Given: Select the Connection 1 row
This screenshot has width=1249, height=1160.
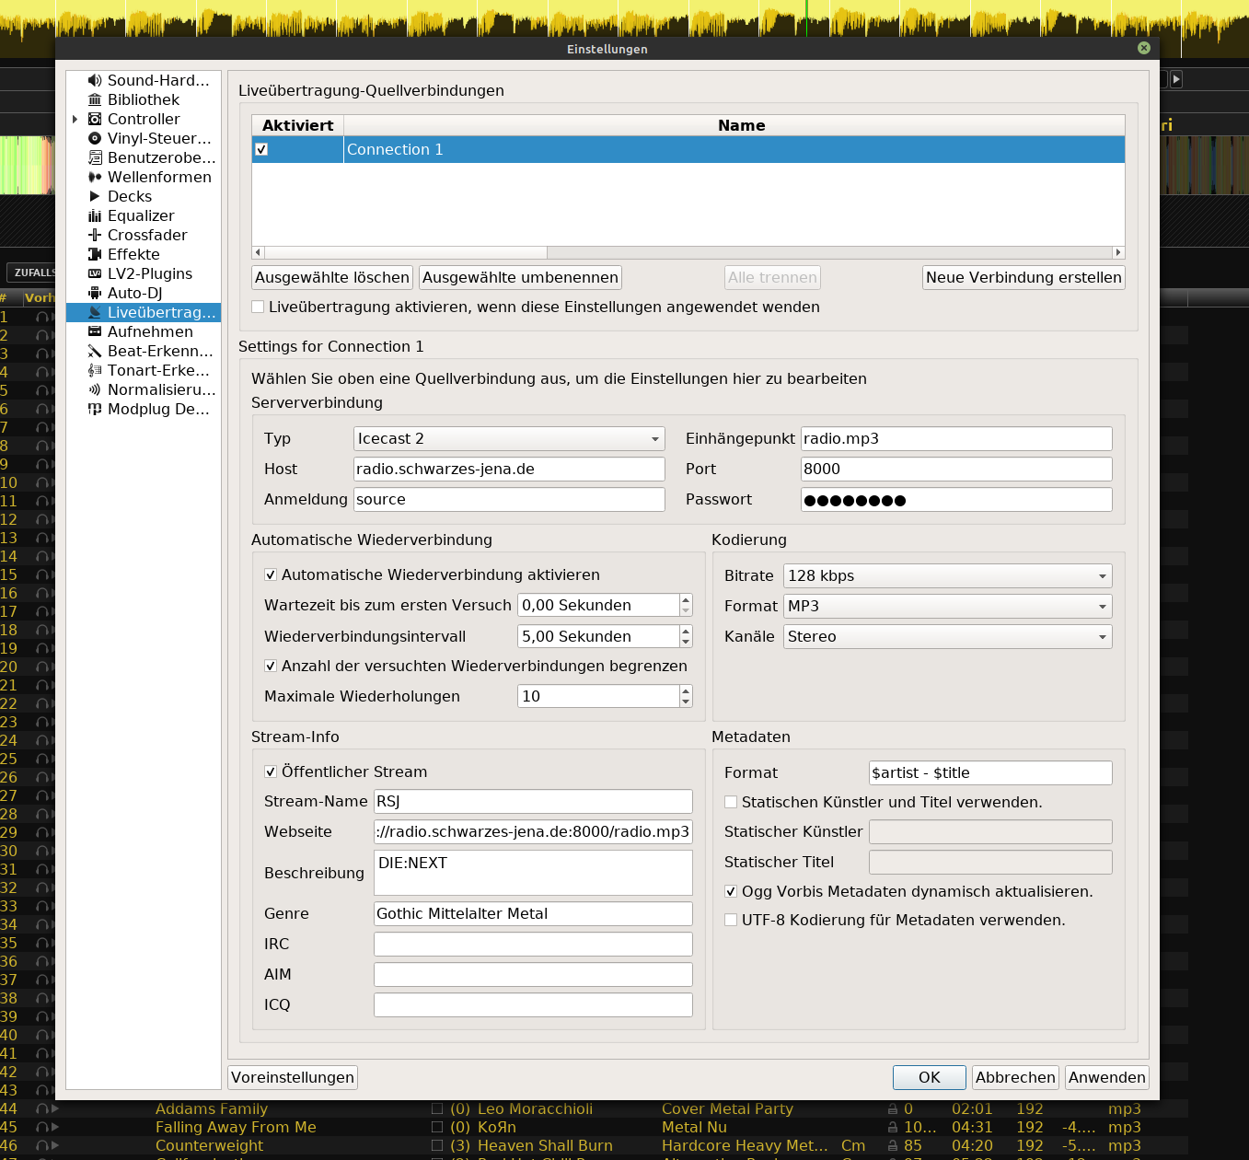Looking at the screenshot, I should [x=688, y=149].
